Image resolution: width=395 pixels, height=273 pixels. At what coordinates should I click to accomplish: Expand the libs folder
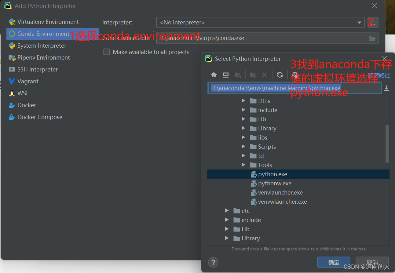pyautogui.click(x=243, y=137)
